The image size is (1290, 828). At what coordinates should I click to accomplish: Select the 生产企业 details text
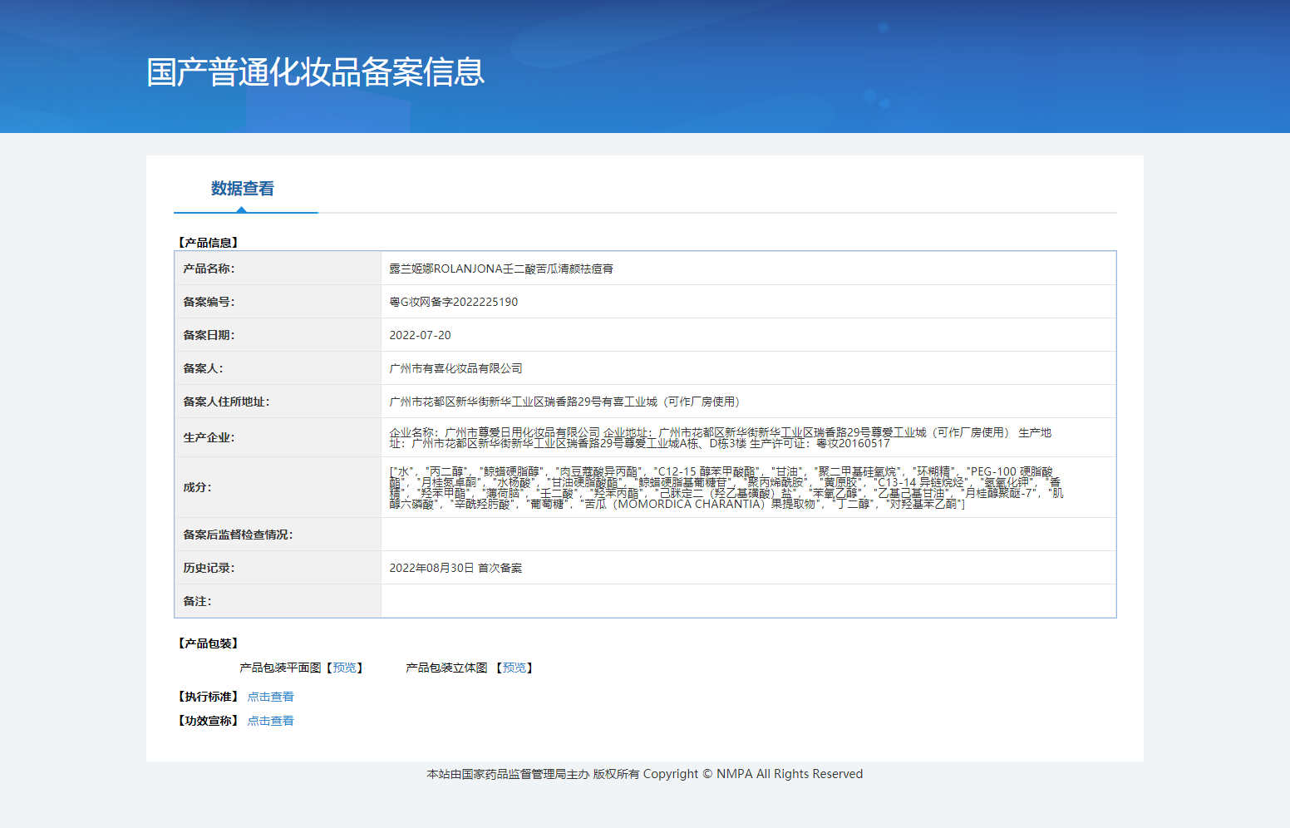(x=721, y=437)
